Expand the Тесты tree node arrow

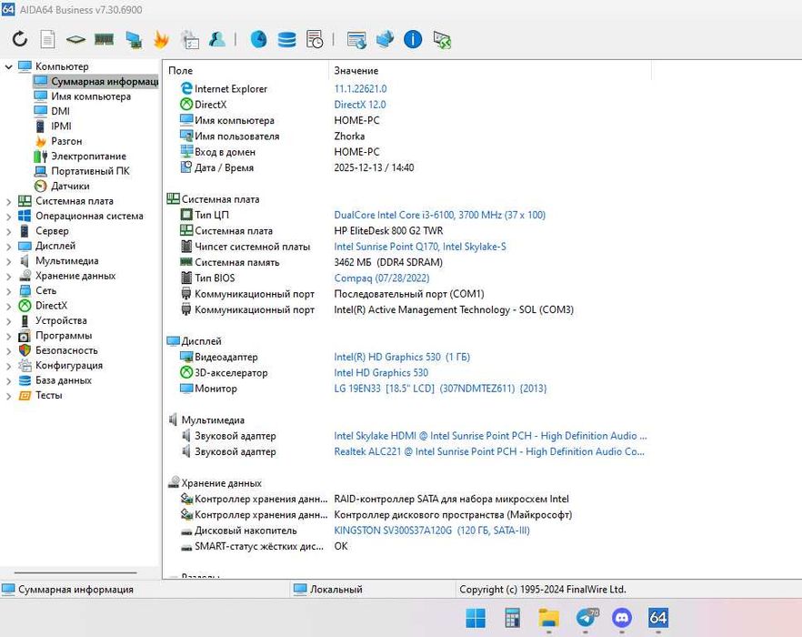(x=9, y=396)
